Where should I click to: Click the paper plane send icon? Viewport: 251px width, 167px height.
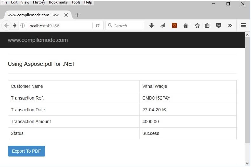163,25
